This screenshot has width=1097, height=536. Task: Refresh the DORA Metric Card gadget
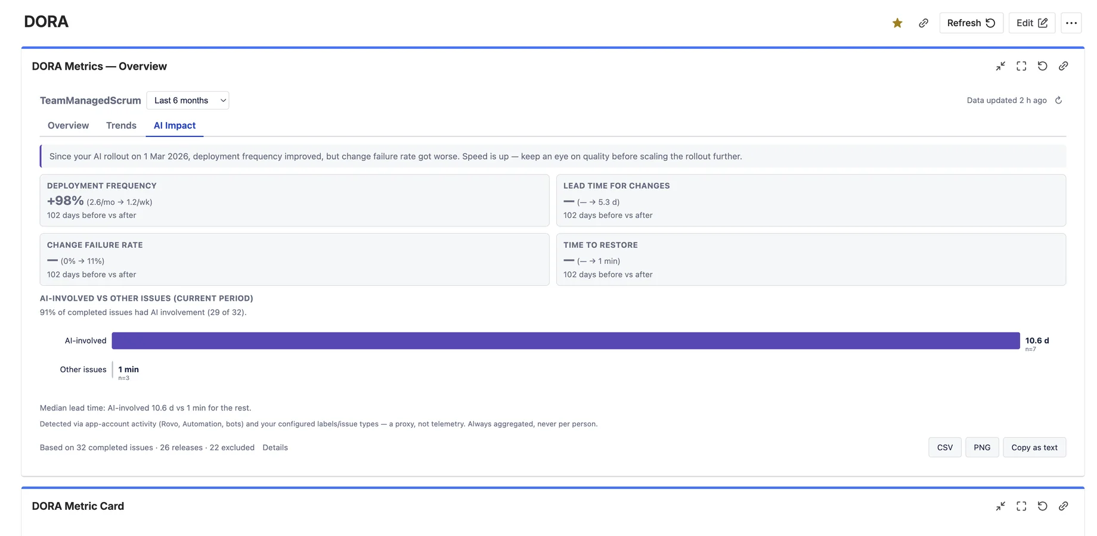1042,506
